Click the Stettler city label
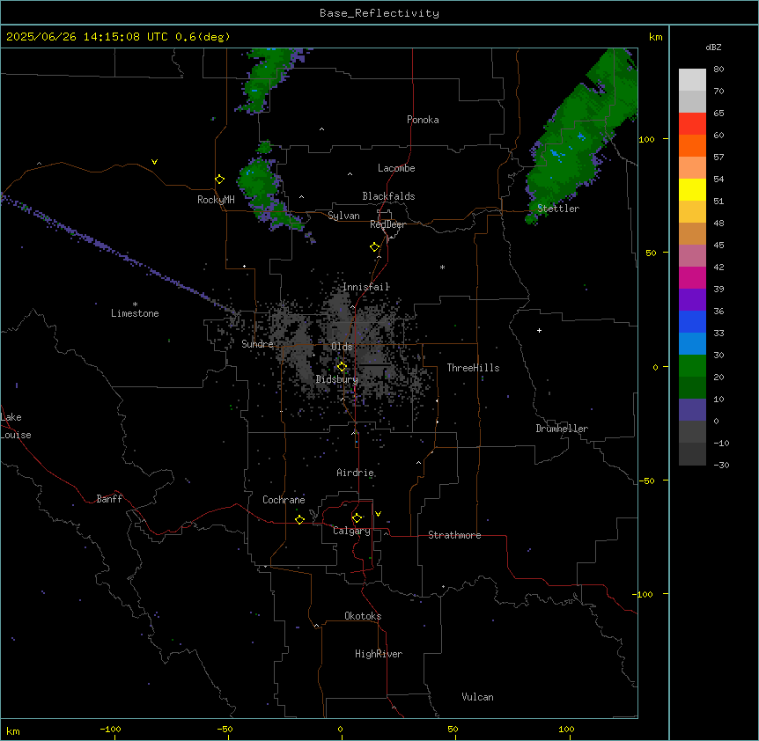 coord(558,209)
